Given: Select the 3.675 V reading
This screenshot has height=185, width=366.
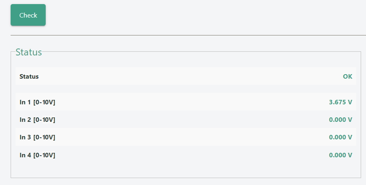Looking at the screenshot, I should point(340,102).
